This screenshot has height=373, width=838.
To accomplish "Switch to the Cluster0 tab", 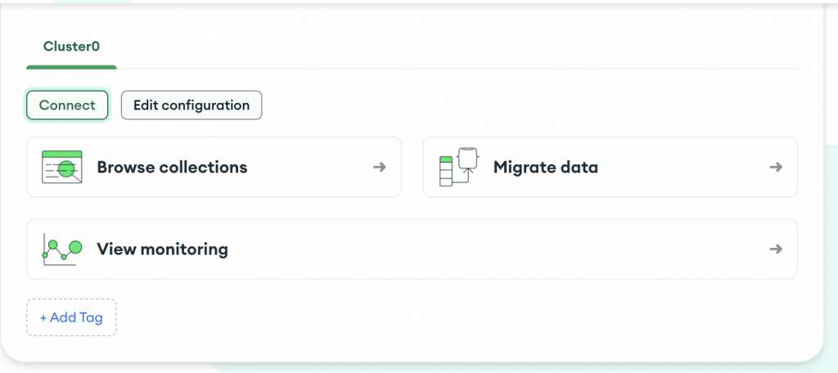I will coord(71,47).
